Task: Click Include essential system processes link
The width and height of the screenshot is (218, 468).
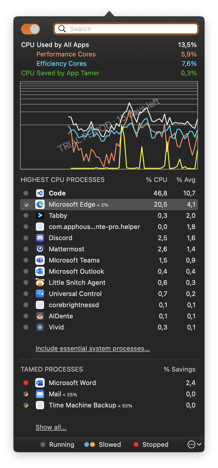Action: pos(93,349)
